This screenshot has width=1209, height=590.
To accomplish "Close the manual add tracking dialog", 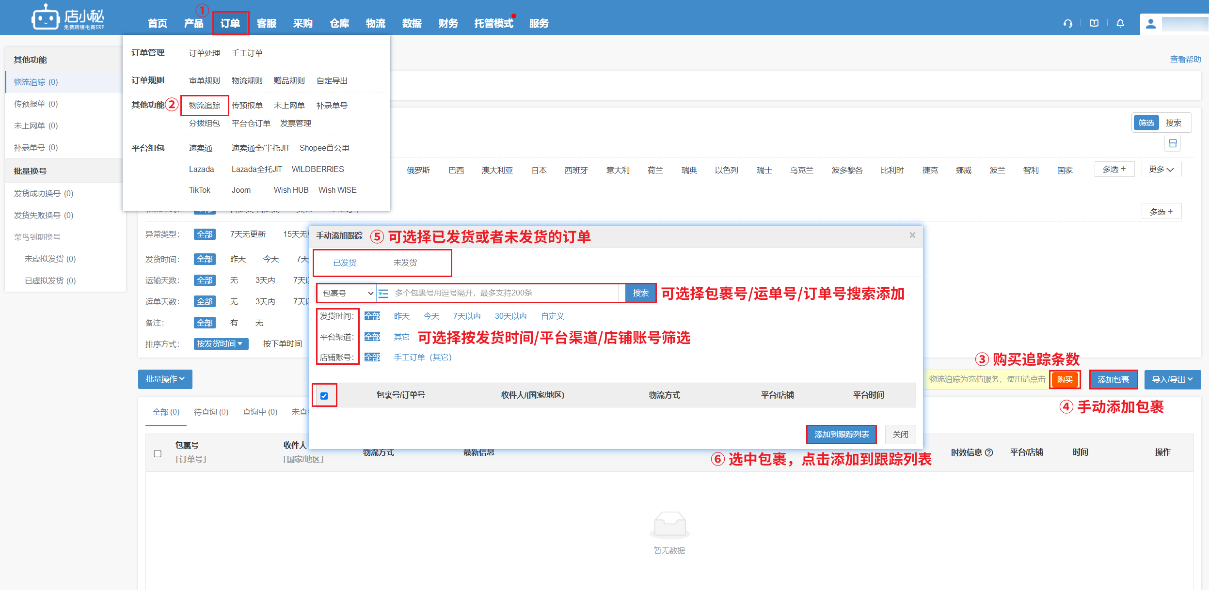I will [x=912, y=235].
